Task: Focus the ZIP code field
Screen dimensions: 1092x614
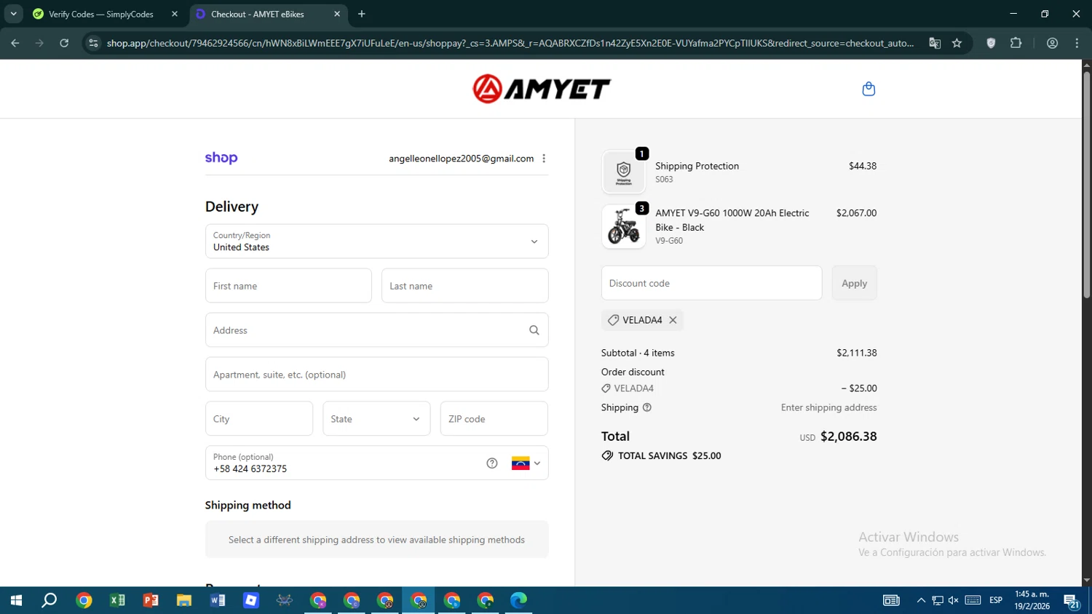Action: coord(494,419)
